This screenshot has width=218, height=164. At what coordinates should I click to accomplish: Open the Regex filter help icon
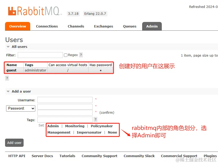pos(81,55)
